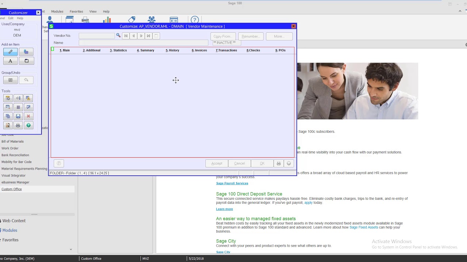467x262 pixels.
Task: Go to next vendor record button
Action: click(x=141, y=36)
